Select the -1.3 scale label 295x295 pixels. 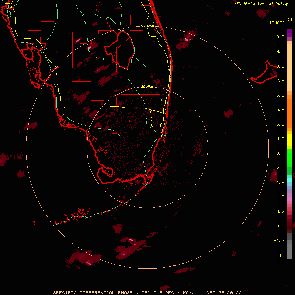279,241
